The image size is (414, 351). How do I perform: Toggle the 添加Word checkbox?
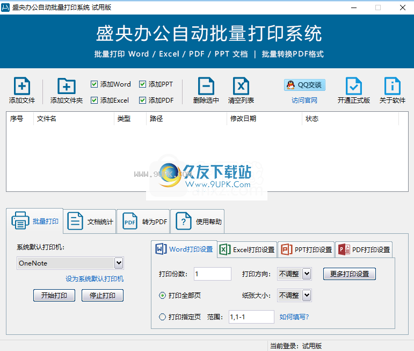(94, 84)
